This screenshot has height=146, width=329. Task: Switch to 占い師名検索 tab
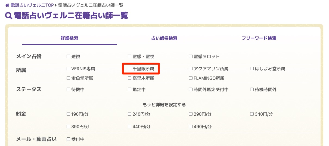click(164, 38)
